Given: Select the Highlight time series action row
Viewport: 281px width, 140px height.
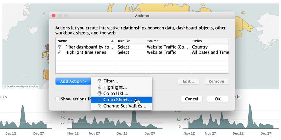Looking at the screenshot, I should tap(142, 52).
